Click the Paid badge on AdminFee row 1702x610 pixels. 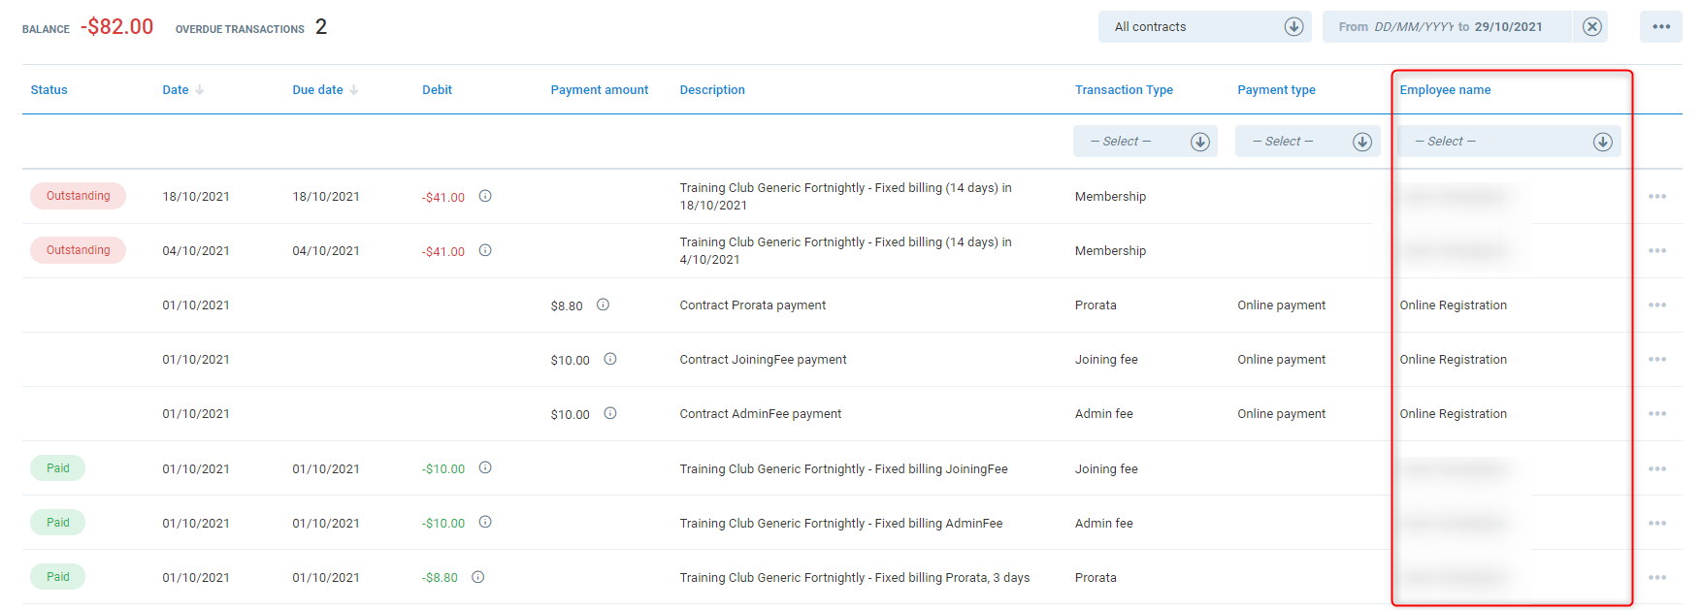58,523
